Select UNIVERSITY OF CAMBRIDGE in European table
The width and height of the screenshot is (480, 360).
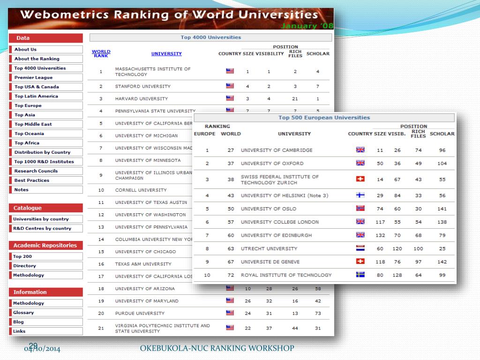coord(277,150)
